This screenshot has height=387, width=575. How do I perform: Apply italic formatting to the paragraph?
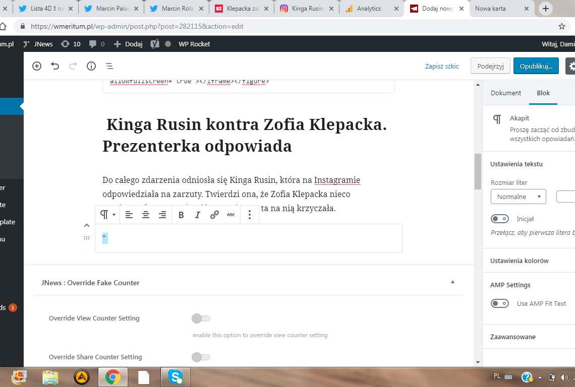[x=198, y=215]
